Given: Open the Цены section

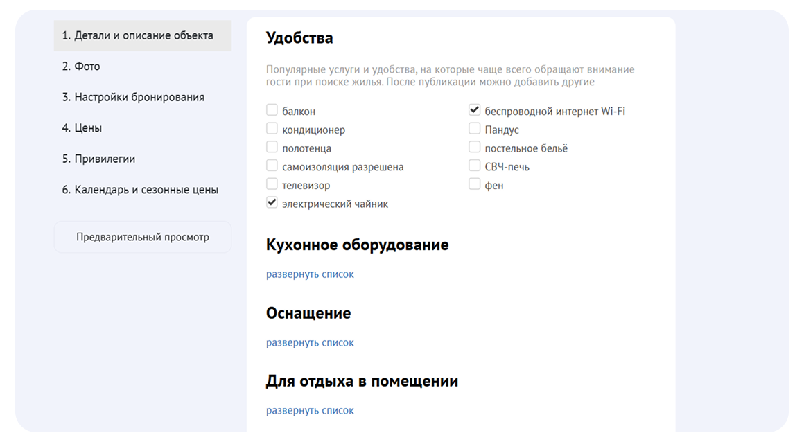Looking at the screenshot, I should [x=82, y=128].
